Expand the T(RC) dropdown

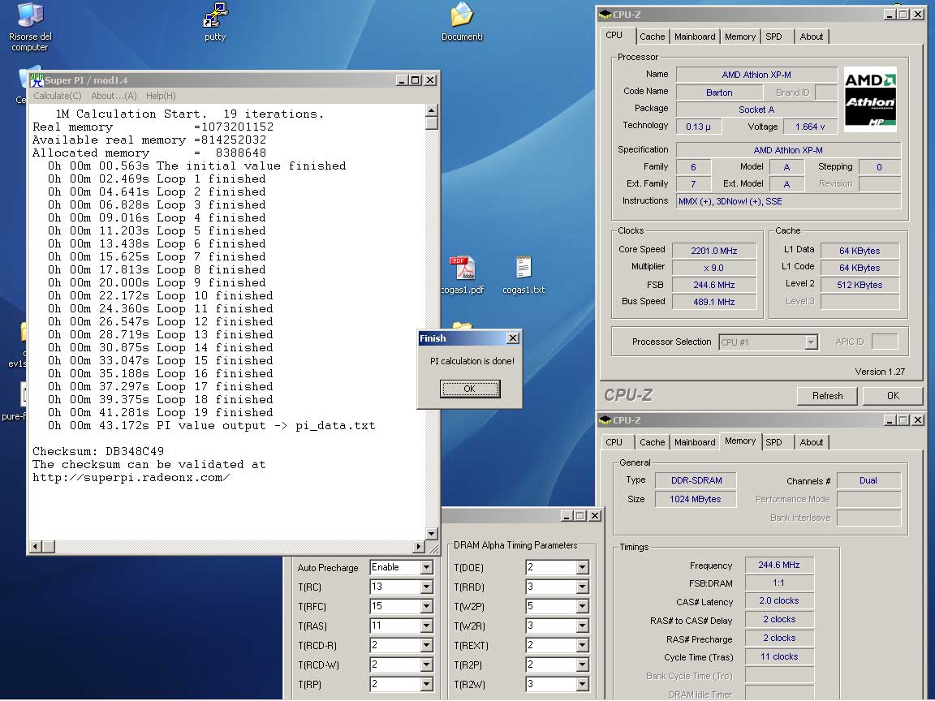click(426, 587)
